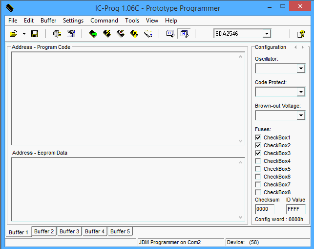Enable CheckBox6 fuse

click(258, 177)
